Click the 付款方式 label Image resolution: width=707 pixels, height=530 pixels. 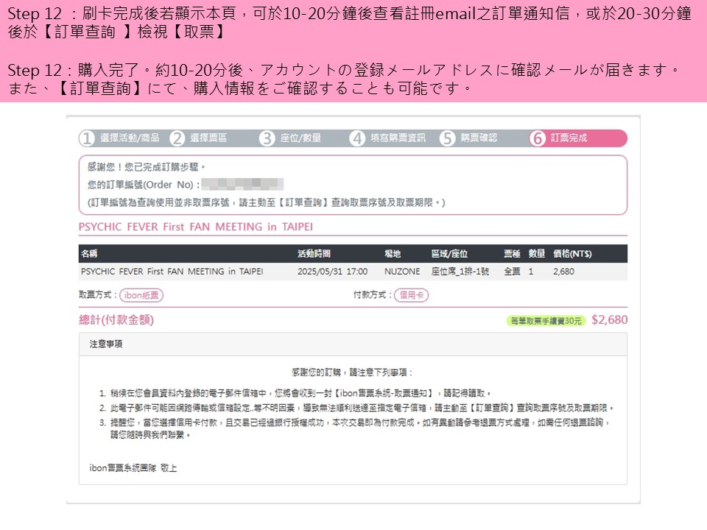[x=372, y=294]
